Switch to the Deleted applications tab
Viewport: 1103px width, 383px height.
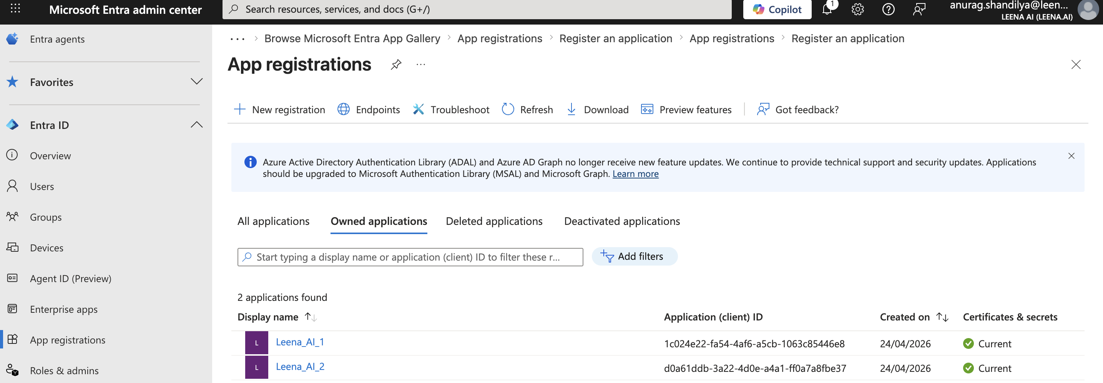pyautogui.click(x=494, y=221)
